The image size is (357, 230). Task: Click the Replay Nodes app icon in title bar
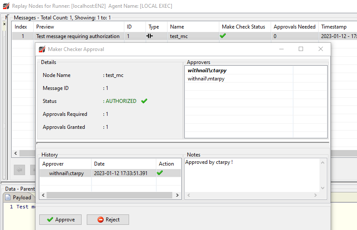[6, 6]
